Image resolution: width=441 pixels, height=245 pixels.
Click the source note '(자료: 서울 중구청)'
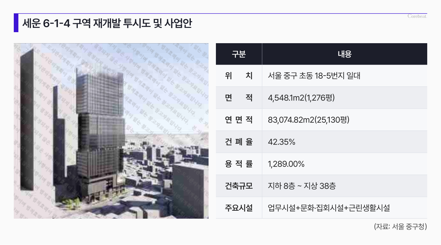pos(400,227)
